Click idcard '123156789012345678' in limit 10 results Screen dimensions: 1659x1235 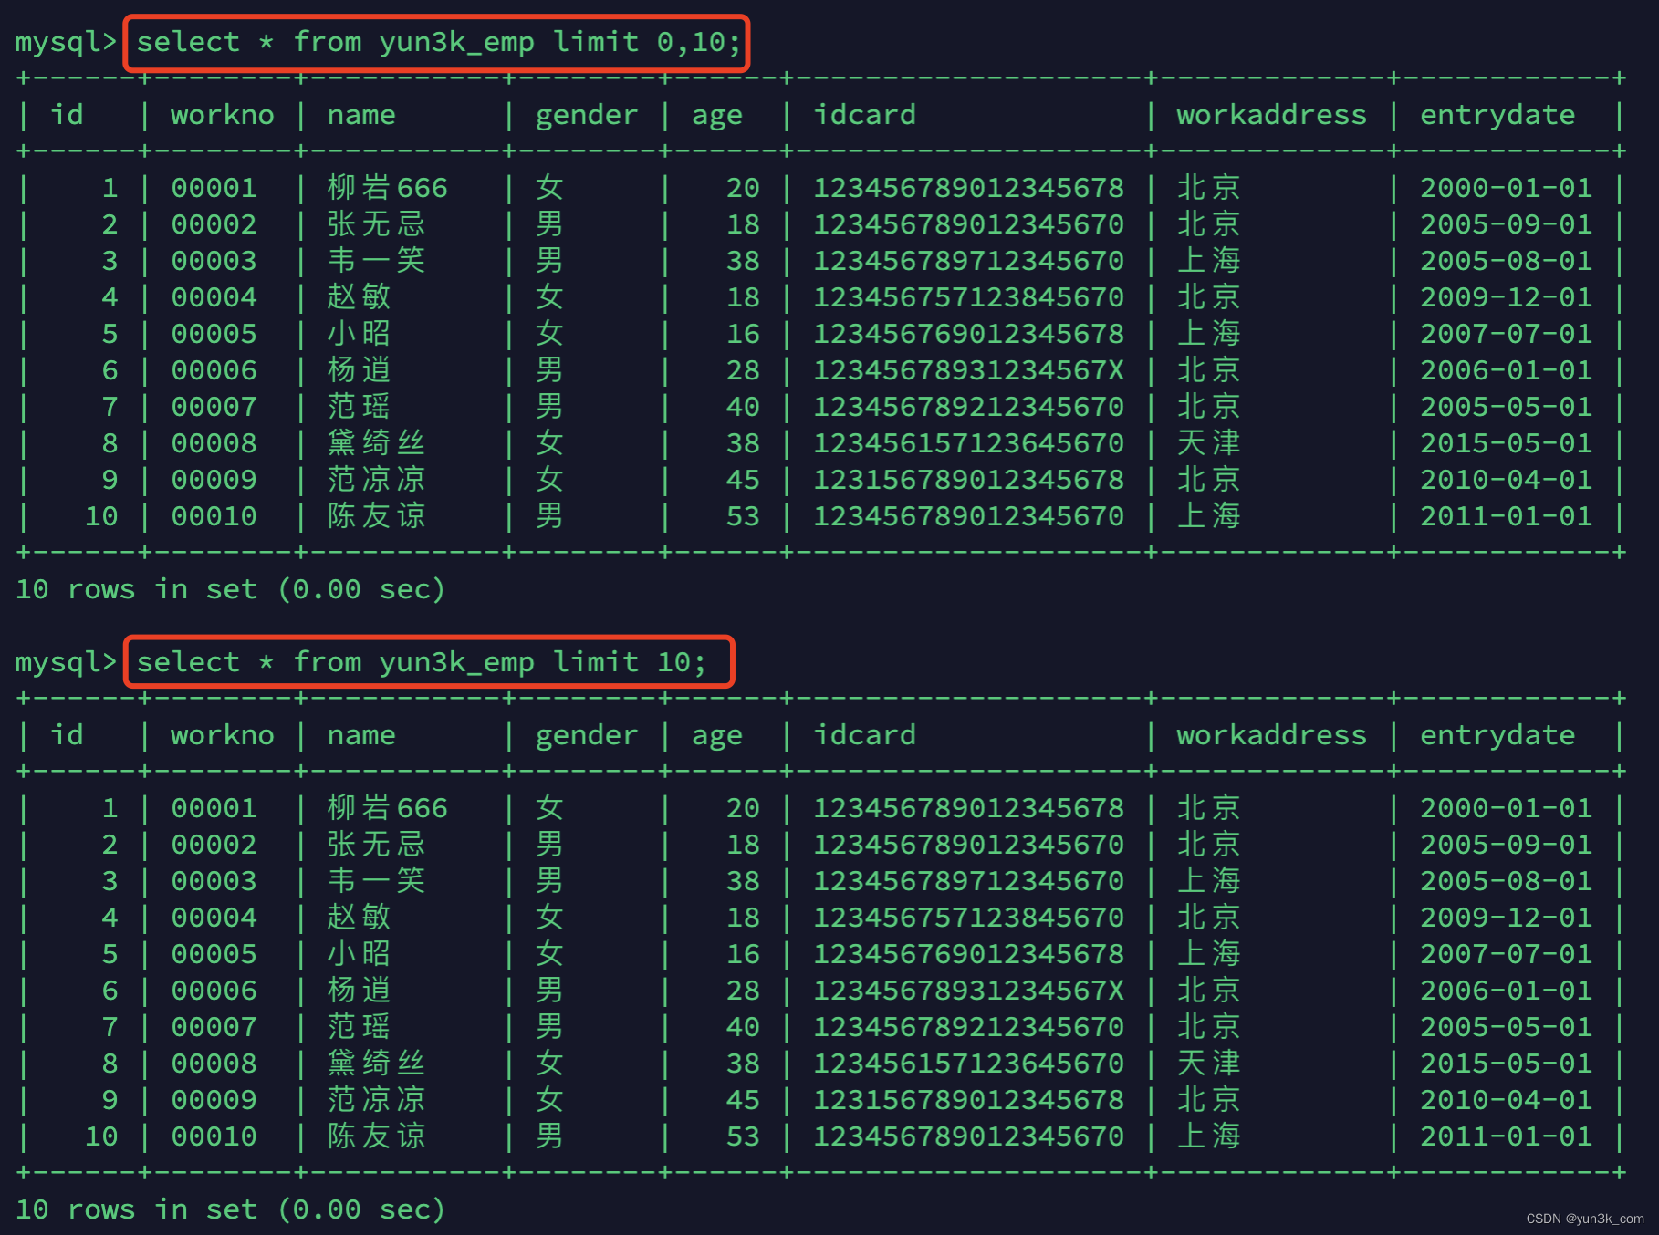[x=968, y=1100]
